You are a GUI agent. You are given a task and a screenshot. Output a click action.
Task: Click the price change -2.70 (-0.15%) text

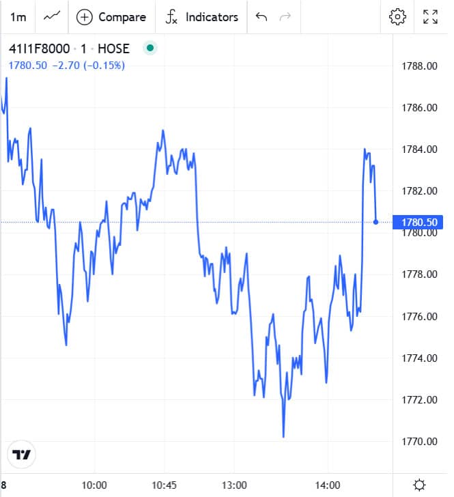pos(89,66)
